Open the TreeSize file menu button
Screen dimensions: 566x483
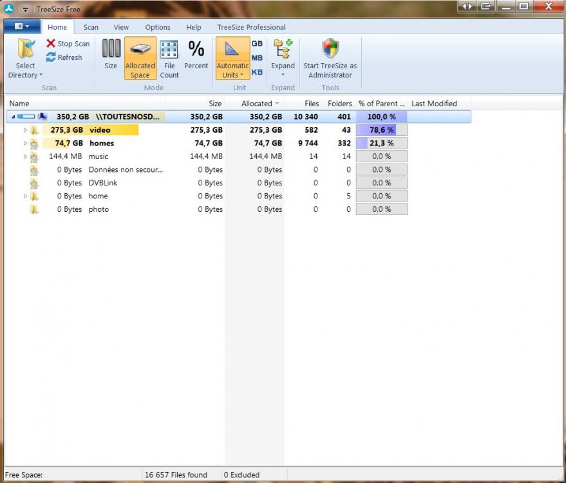pos(23,26)
